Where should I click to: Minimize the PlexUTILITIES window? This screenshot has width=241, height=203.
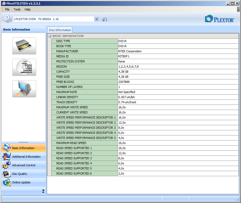click(228, 3)
